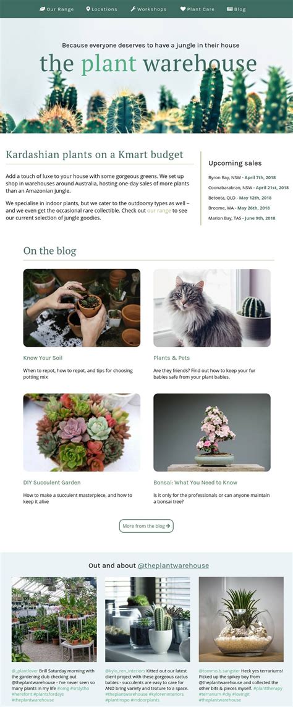Click the More from the blog button
The height and width of the screenshot is (707, 293).
click(146, 526)
